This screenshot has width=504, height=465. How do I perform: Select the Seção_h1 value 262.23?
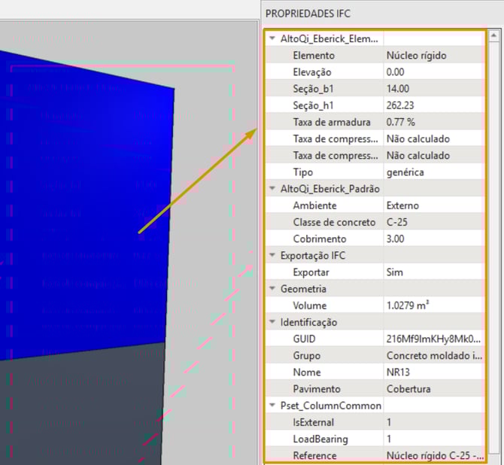point(433,105)
